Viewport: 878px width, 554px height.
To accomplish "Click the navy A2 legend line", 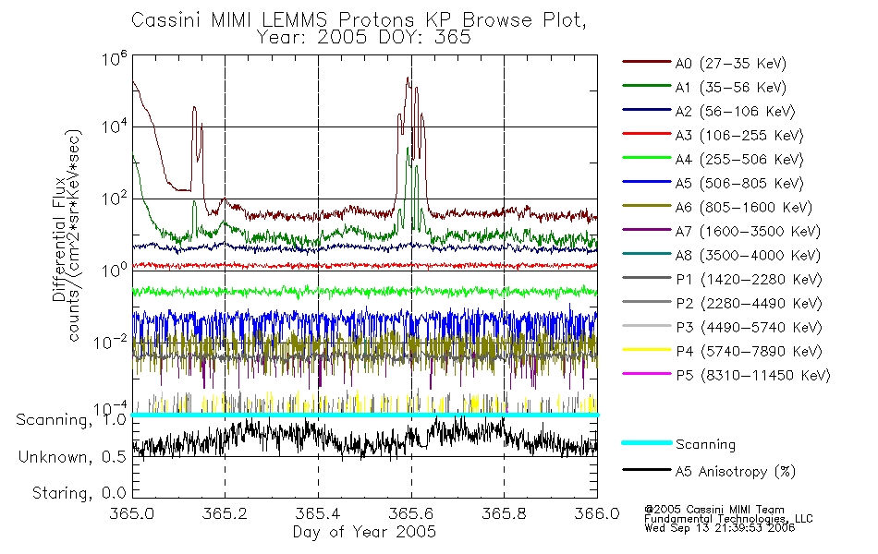I will click(x=647, y=110).
